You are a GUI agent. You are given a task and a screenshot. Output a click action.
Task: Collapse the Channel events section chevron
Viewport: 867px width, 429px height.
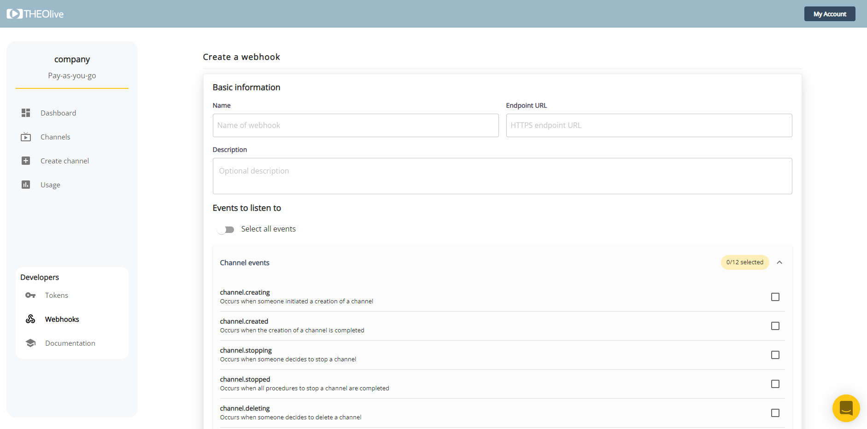(779, 262)
